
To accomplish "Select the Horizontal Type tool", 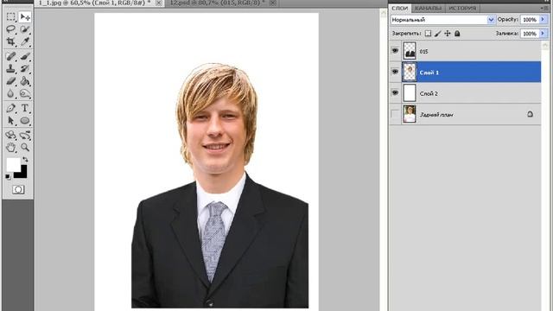I will [x=25, y=108].
